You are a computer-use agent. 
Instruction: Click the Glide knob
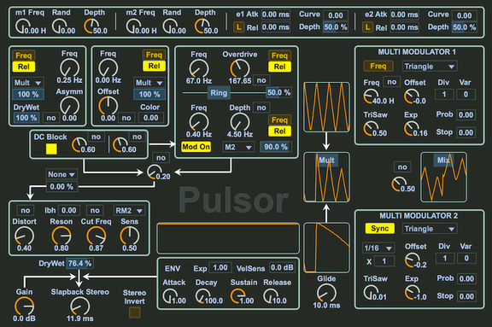point(326,293)
